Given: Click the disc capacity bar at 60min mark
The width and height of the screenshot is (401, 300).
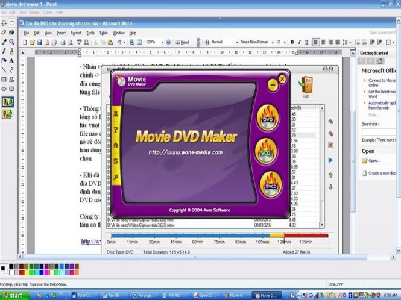Looking at the screenshot, I should point(197,236).
